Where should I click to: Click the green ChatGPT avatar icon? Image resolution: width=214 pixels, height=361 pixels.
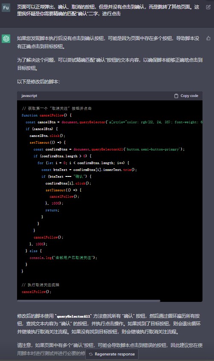pyautogui.click(x=6, y=38)
